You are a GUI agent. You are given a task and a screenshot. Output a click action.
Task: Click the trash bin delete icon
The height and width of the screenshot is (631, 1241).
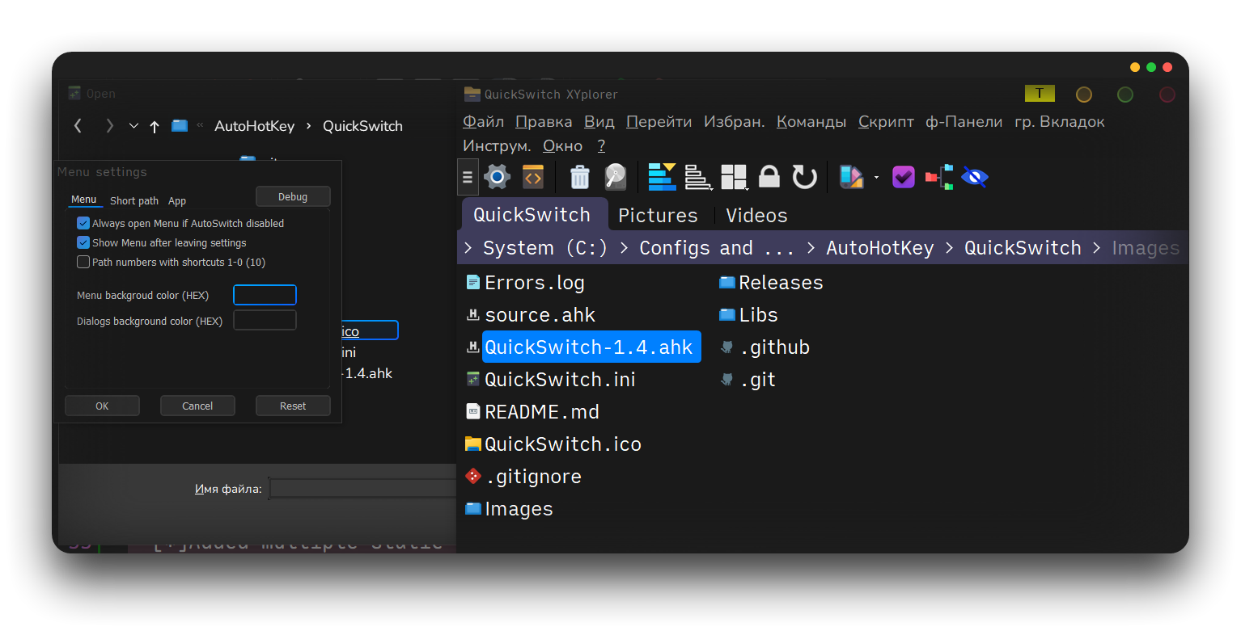point(580,177)
